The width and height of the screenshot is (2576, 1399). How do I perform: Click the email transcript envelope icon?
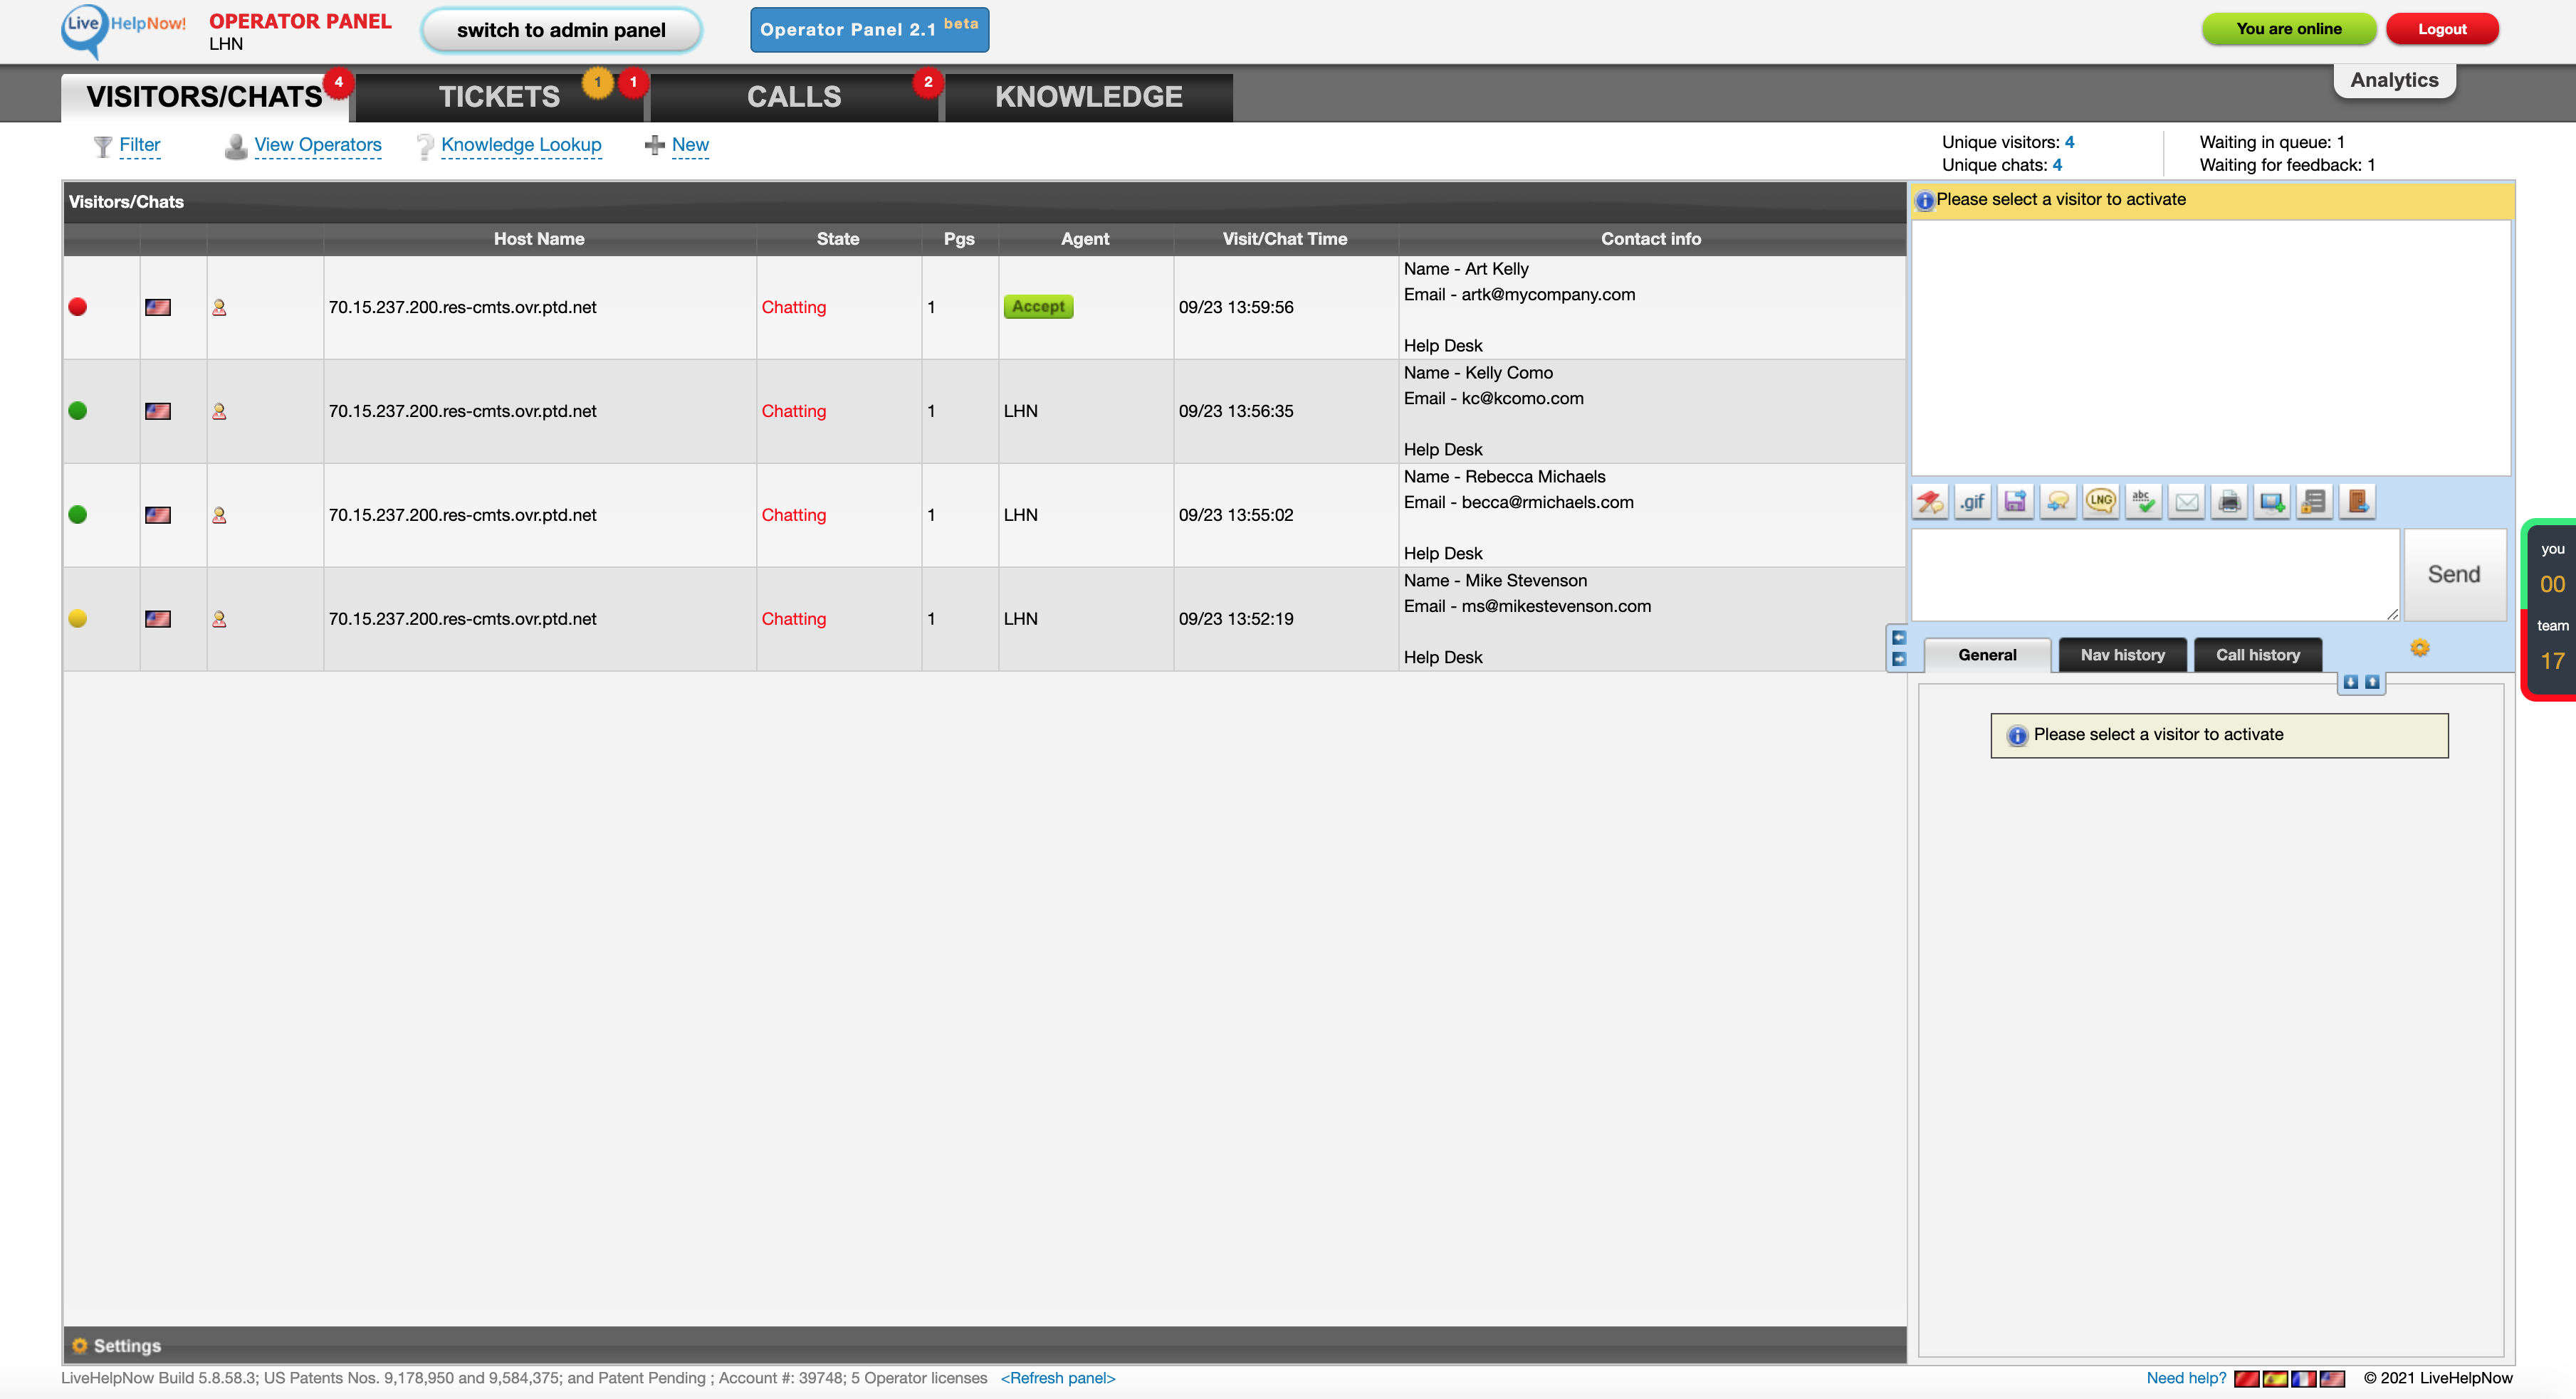tap(2187, 502)
